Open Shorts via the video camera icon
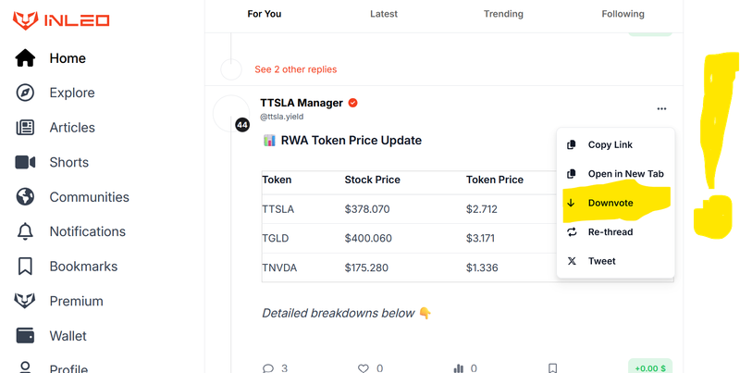 click(25, 162)
